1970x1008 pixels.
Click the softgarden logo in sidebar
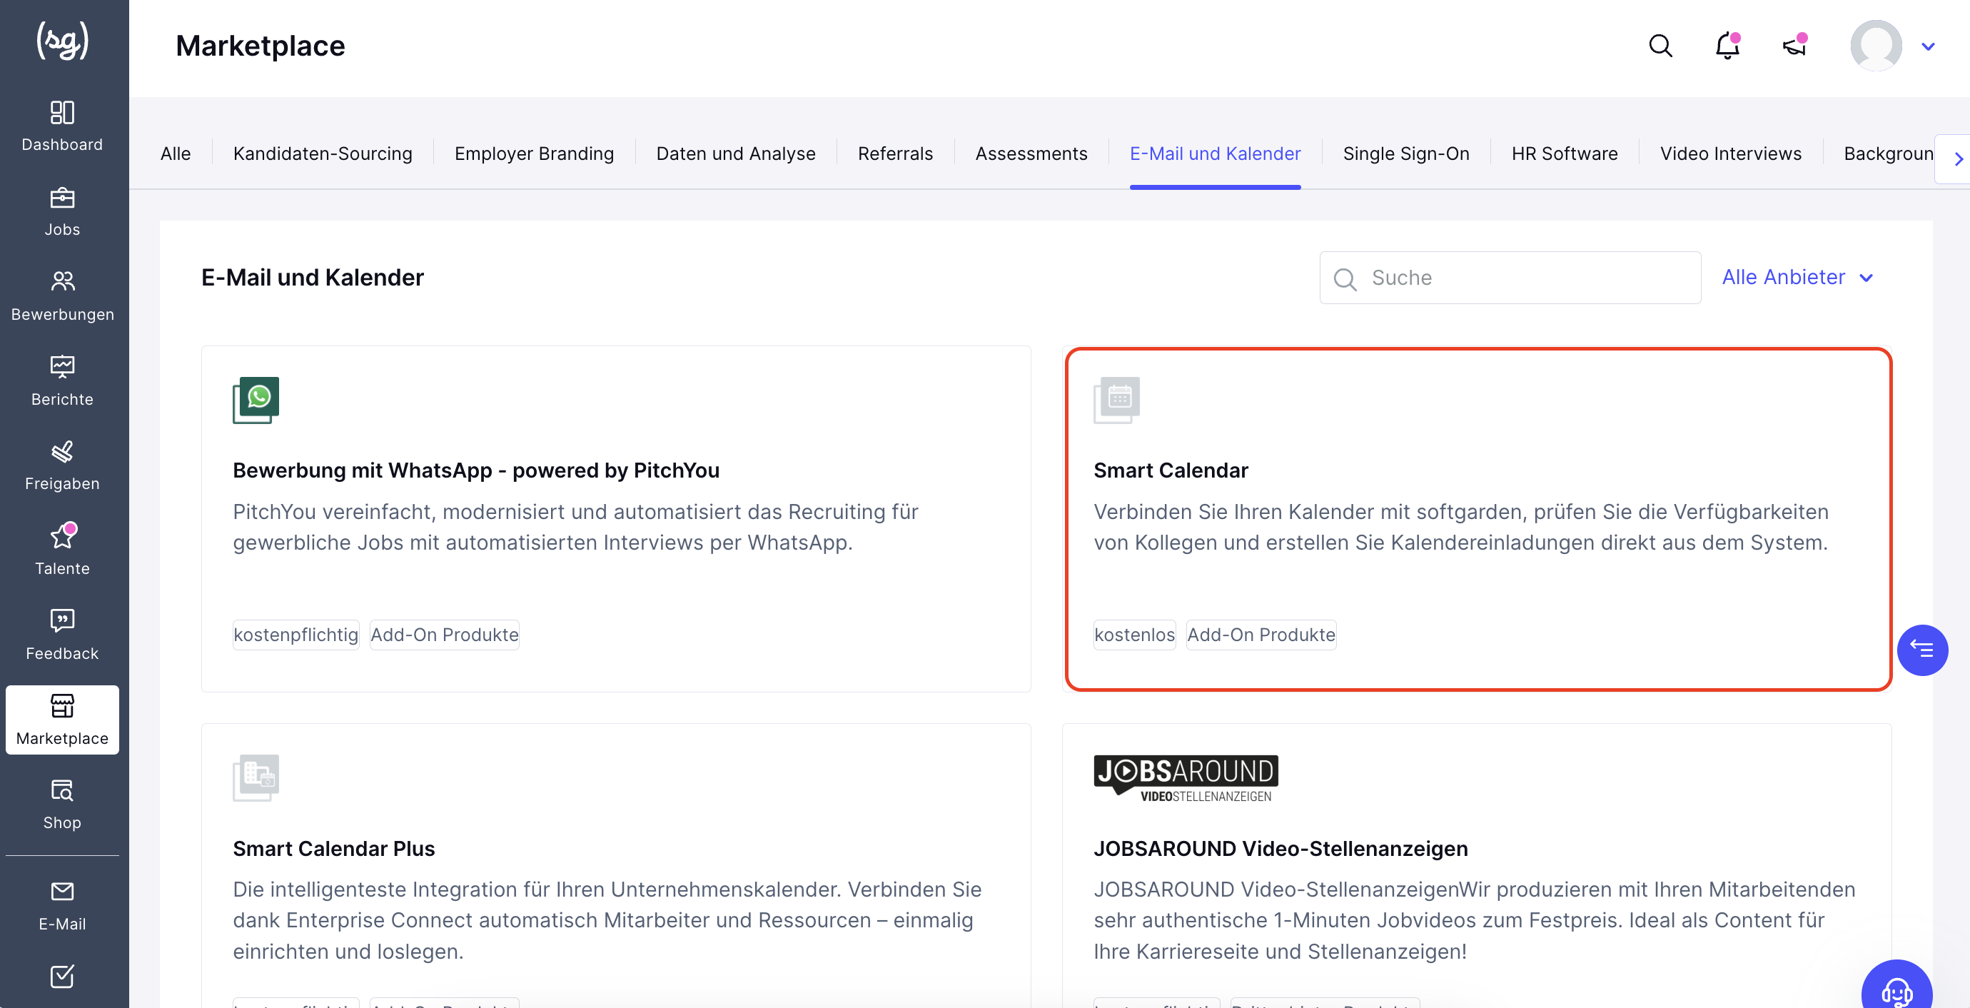coord(63,41)
